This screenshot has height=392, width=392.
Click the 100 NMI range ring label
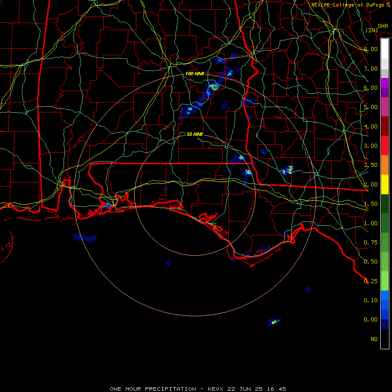pyautogui.click(x=195, y=74)
